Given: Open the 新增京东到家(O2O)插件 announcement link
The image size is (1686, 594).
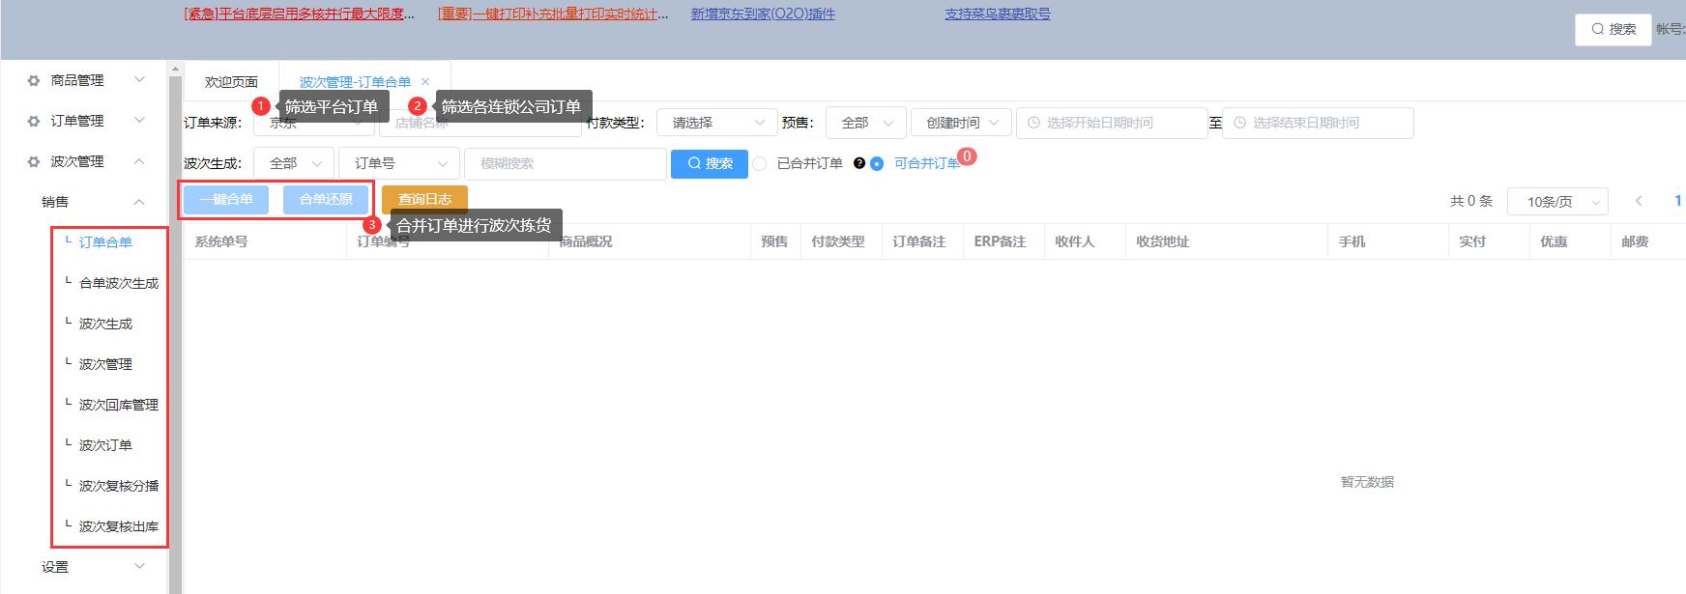Looking at the screenshot, I should coord(763,14).
